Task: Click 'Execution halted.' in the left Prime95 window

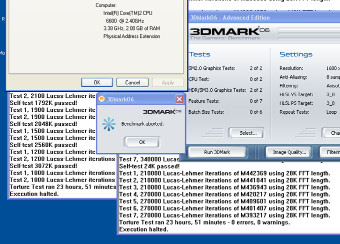Action: tap(34, 194)
